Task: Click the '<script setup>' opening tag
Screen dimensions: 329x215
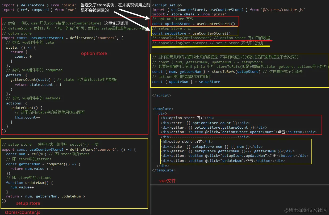Action: tap(167, 5)
